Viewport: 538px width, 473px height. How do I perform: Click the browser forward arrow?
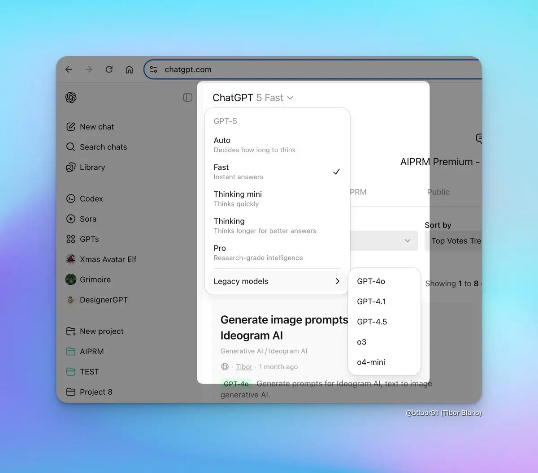tap(89, 69)
